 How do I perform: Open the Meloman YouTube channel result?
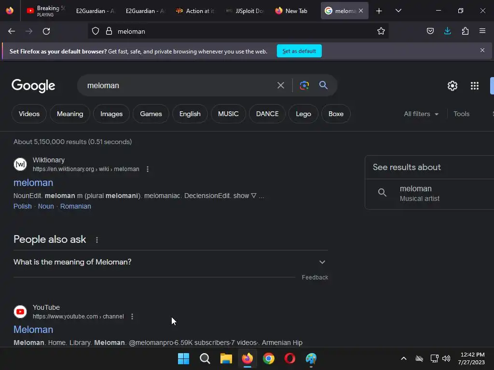click(33, 330)
